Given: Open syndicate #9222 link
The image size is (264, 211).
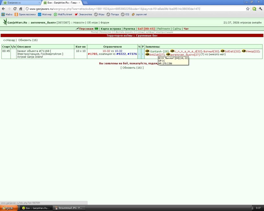Looking at the screenshot, I should click(121, 54).
